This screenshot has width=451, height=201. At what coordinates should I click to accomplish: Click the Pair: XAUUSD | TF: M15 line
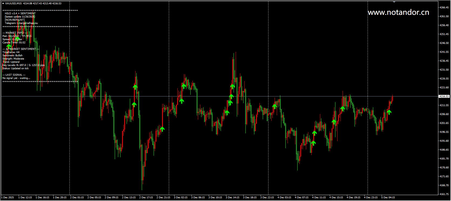17,36
